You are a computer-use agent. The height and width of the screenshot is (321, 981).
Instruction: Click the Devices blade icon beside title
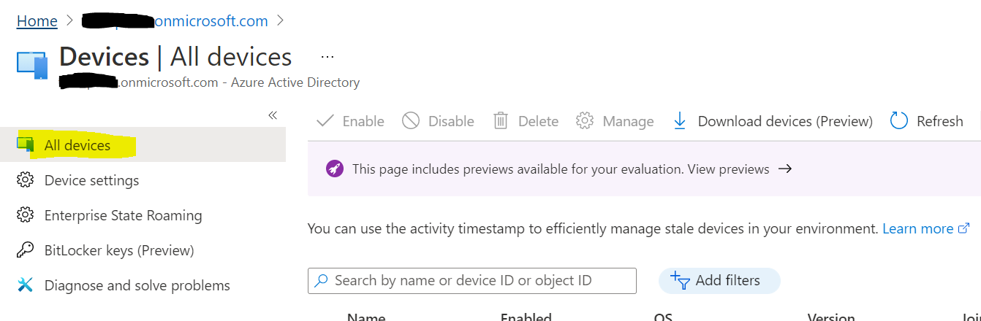tap(32, 64)
